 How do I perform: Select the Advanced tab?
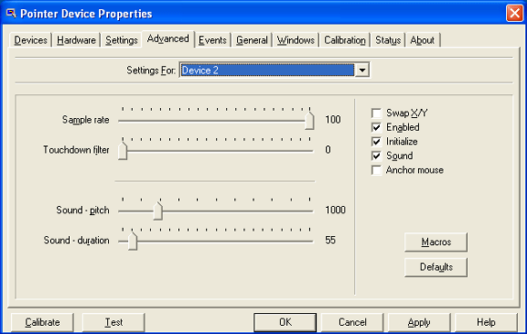click(x=168, y=39)
